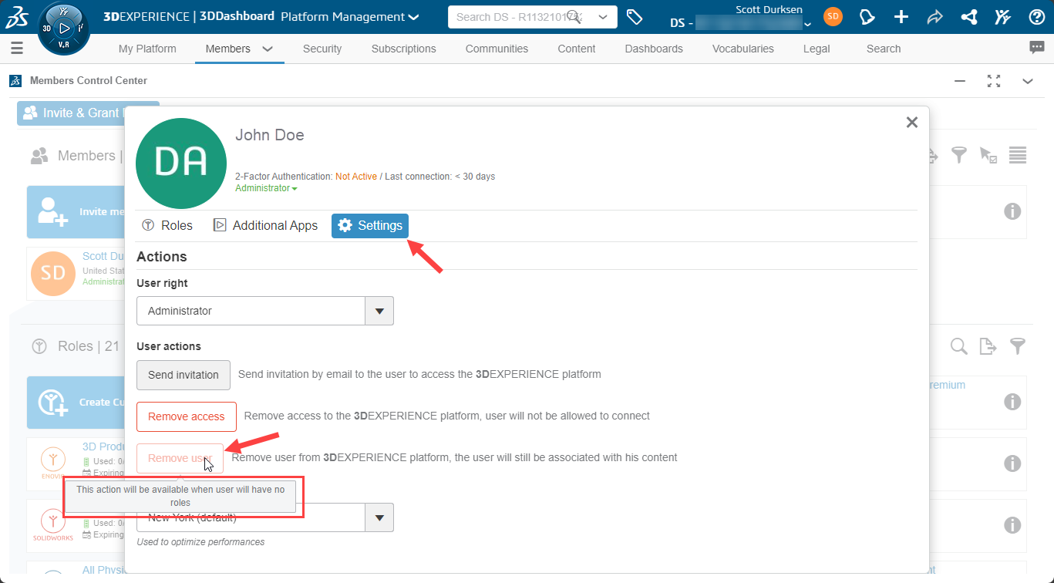Open the collaboration network icon in top bar
This screenshot has width=1054, height=583.
click(969, 17)
